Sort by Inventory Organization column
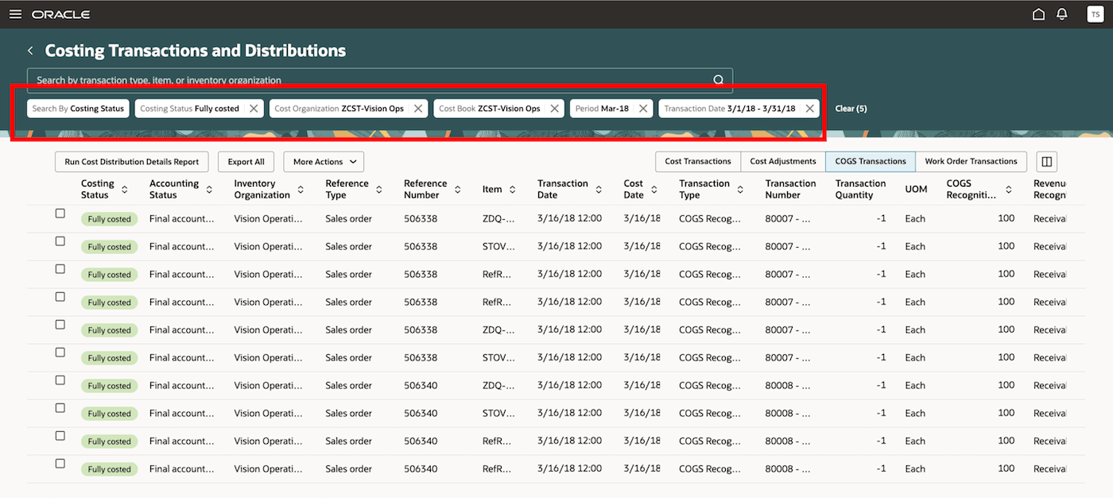The image size is (1113, 501). pyautogui.click(x=301, y=190)
